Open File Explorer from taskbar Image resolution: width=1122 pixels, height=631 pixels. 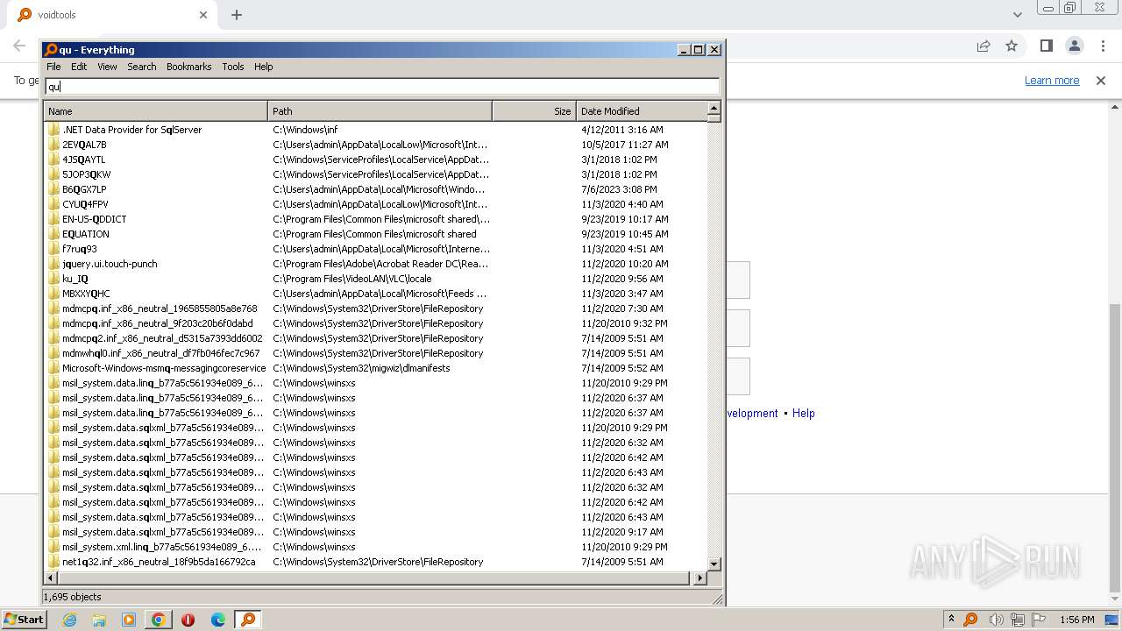99,620
